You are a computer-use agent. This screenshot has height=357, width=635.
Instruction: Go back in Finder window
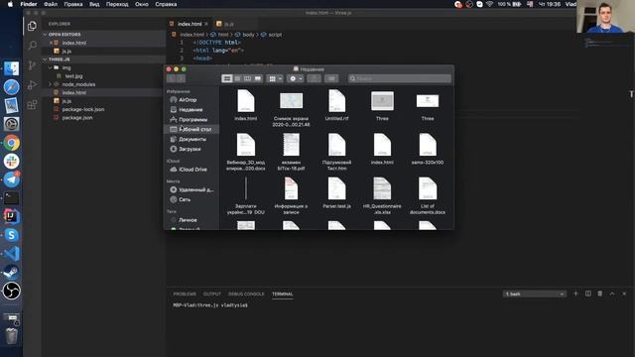172,78
